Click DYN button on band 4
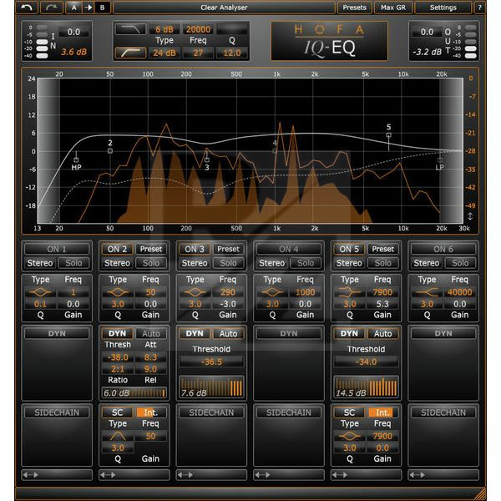 pos(289,333)
